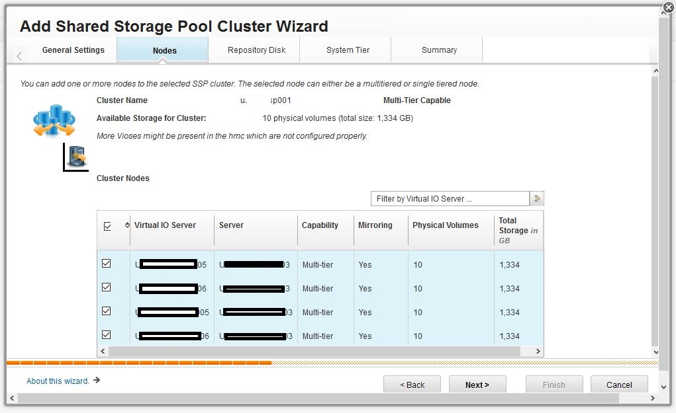Click the server node icon below cluster
This screenshot has width=676, height=413.
coord(77,157)
